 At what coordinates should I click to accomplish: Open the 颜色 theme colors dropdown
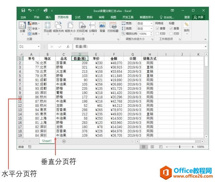(34, 23)
